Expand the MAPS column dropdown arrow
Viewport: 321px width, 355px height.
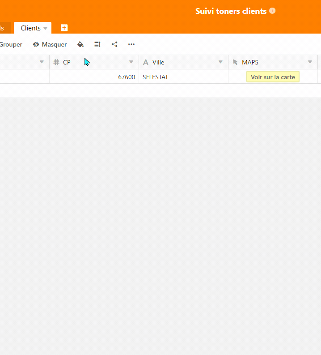pyautogui.click(x=310, y=62)
